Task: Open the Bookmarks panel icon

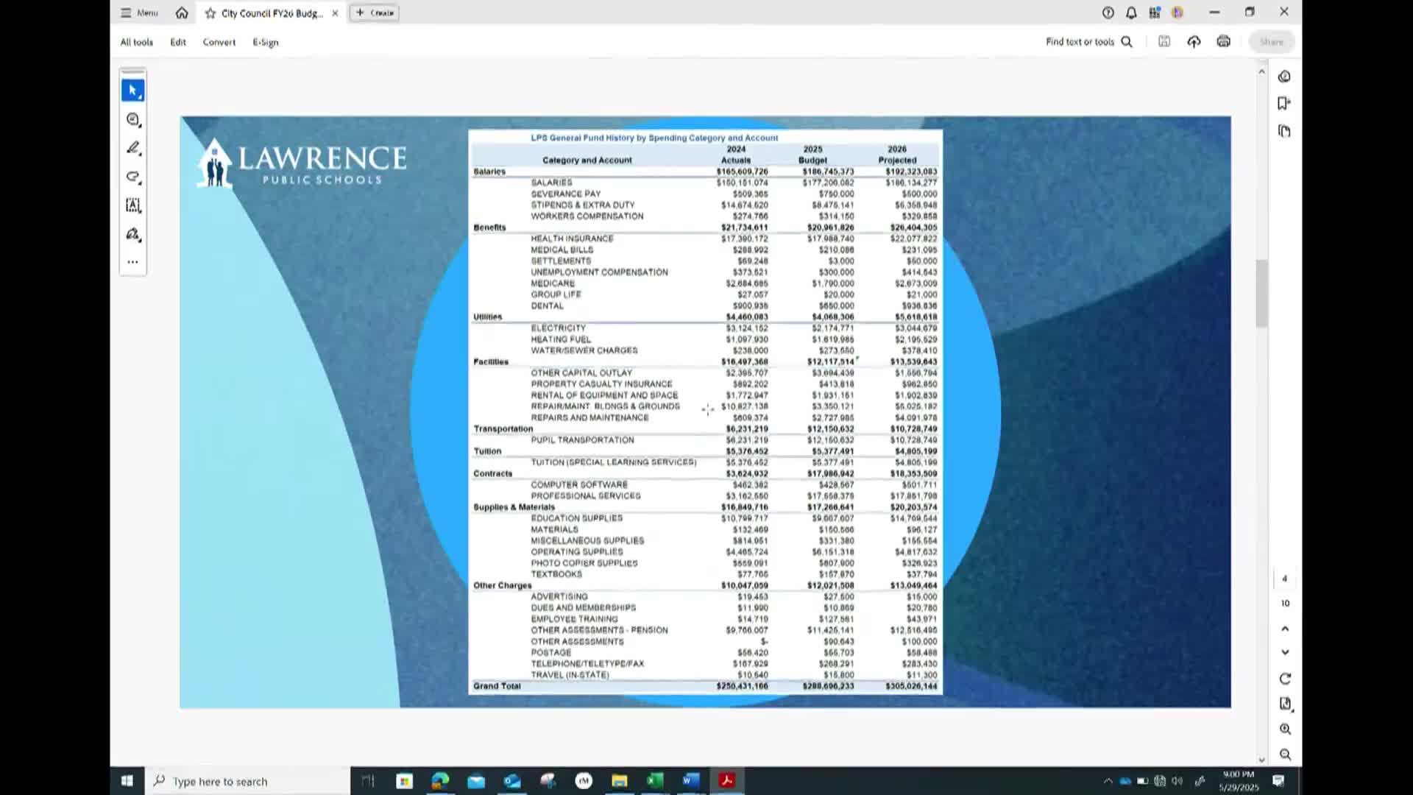Action: click(x=1285, y=104)
